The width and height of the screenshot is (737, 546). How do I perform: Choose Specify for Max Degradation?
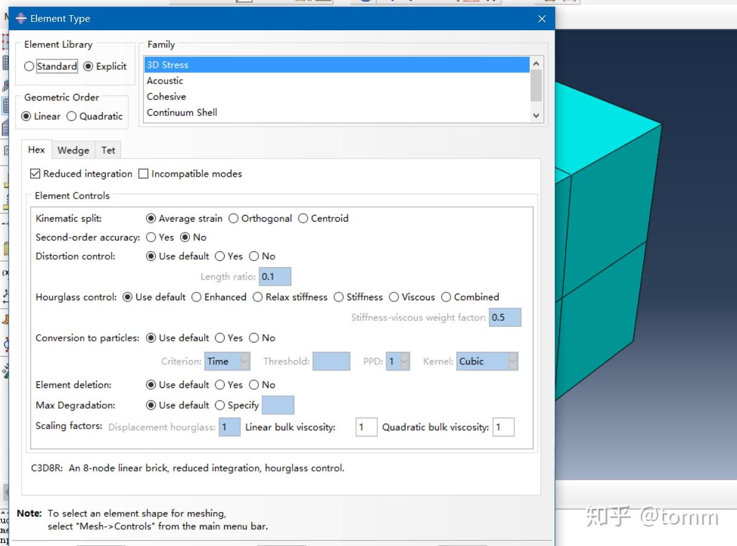(x=219, y=405)
